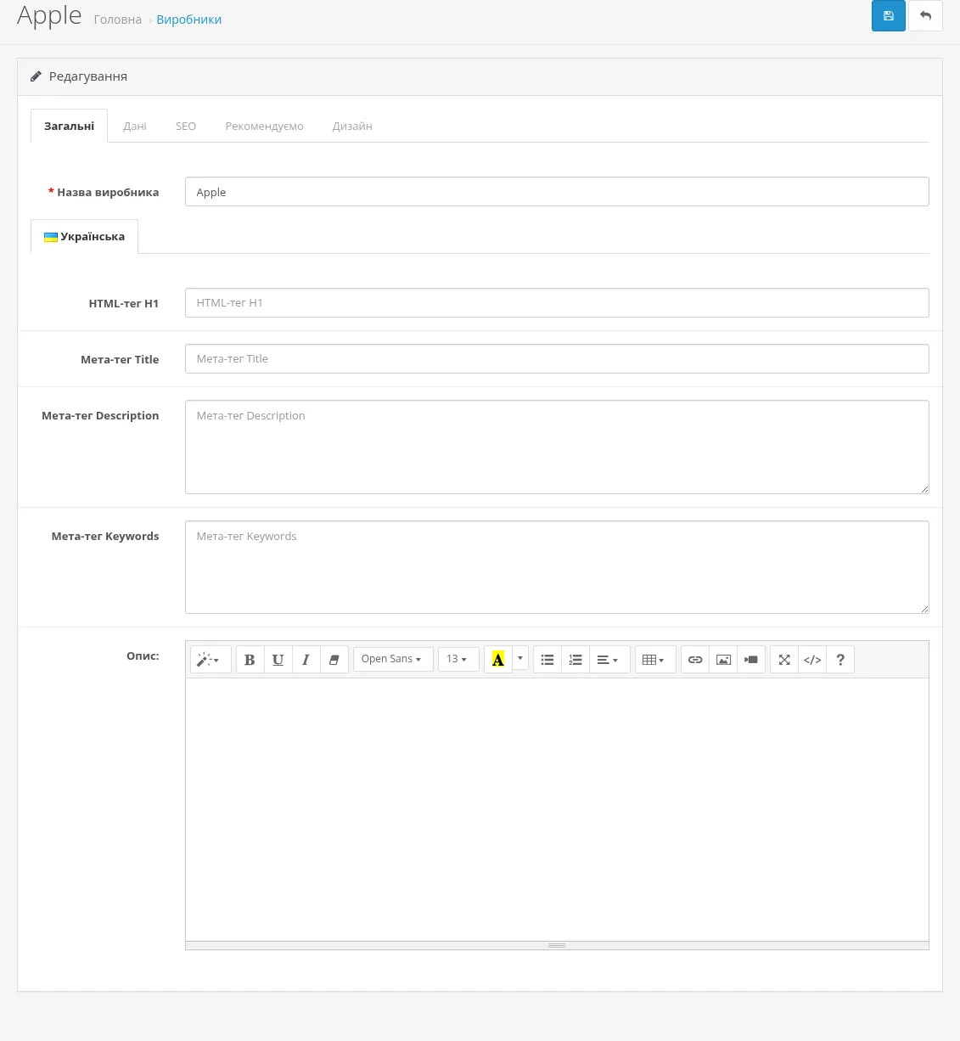
Task: Open the Open Sans font dropdown
Action: click(393, 659)
